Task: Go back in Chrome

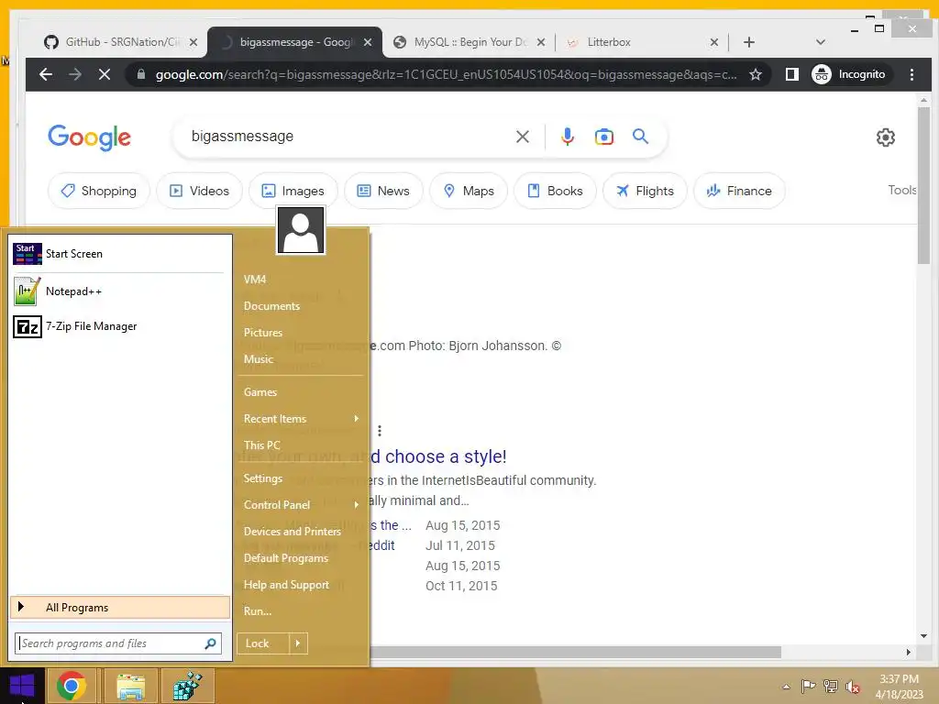Action: (x=46, y=74)
